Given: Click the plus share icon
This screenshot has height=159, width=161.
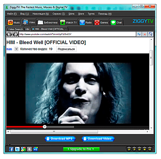Looking at the screenshot, I should [29, 149].
